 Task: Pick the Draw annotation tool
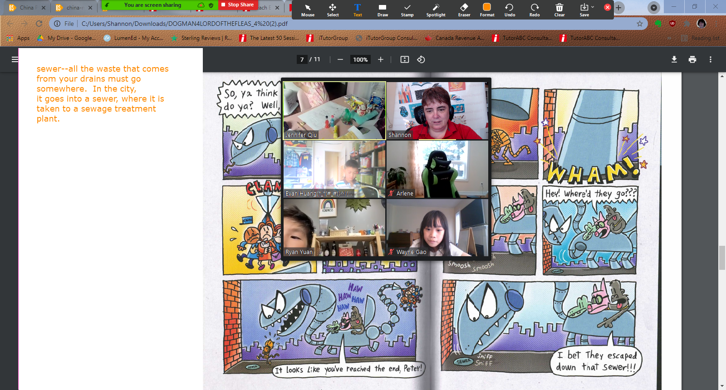coord(383,10)
